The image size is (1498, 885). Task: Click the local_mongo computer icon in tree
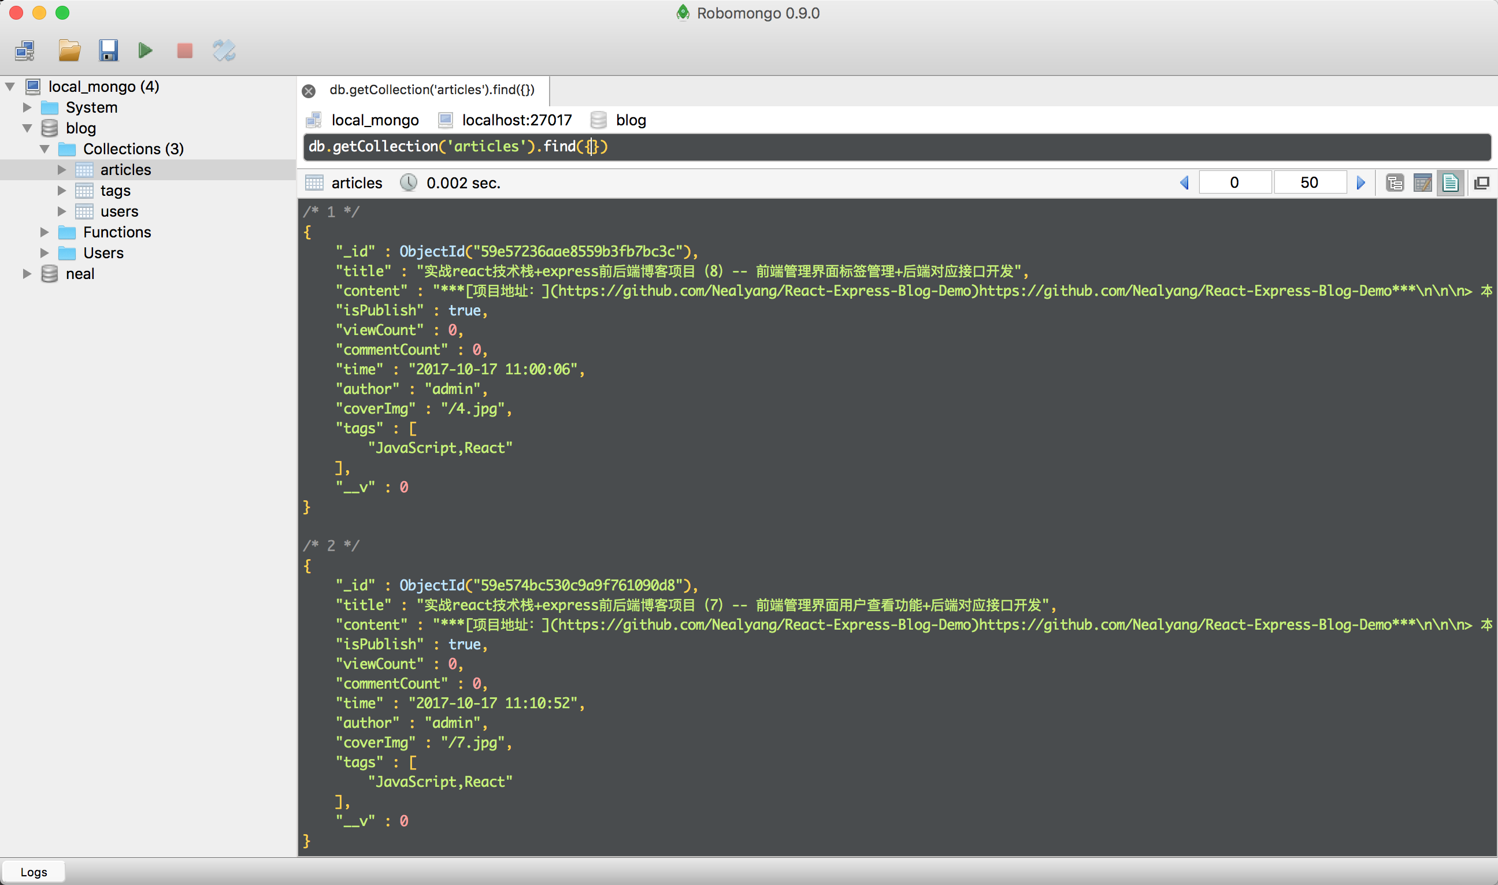33,87
